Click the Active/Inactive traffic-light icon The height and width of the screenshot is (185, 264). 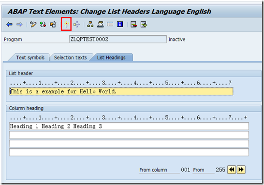click(43, 25)
